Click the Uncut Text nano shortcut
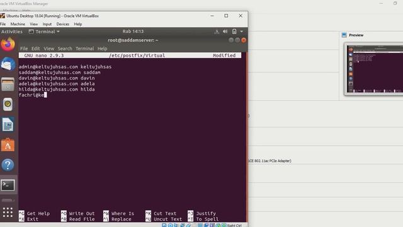The image size is (403, 227). (164, 219)
